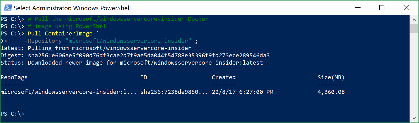Viewport: 419px width, 123px height.
Task: Click the -Repository parameter text
Action: pyautogui.click(x=43, y=41)
